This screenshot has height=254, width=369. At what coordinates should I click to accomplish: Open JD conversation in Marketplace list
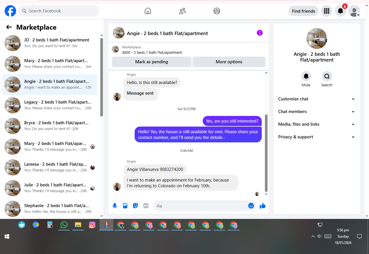coord(50,43)
